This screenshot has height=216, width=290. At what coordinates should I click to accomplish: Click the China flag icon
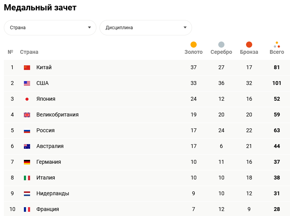click(27, 68)
